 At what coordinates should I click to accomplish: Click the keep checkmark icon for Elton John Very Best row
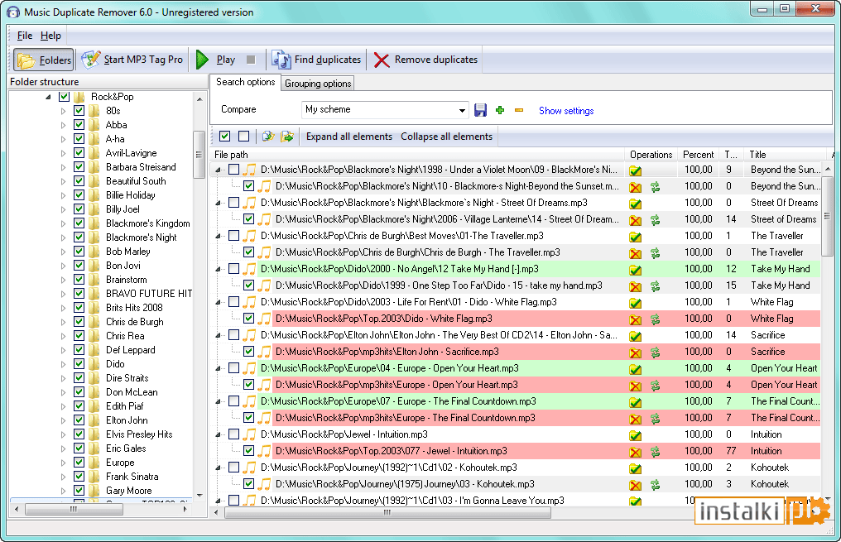pos(636,336)
